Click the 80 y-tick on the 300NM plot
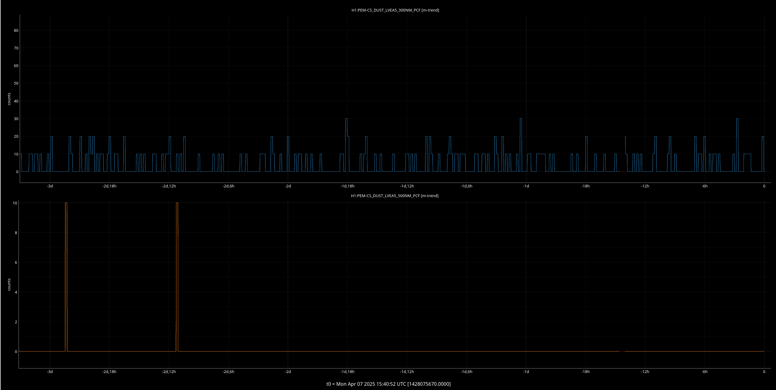 tap(16, 30)
